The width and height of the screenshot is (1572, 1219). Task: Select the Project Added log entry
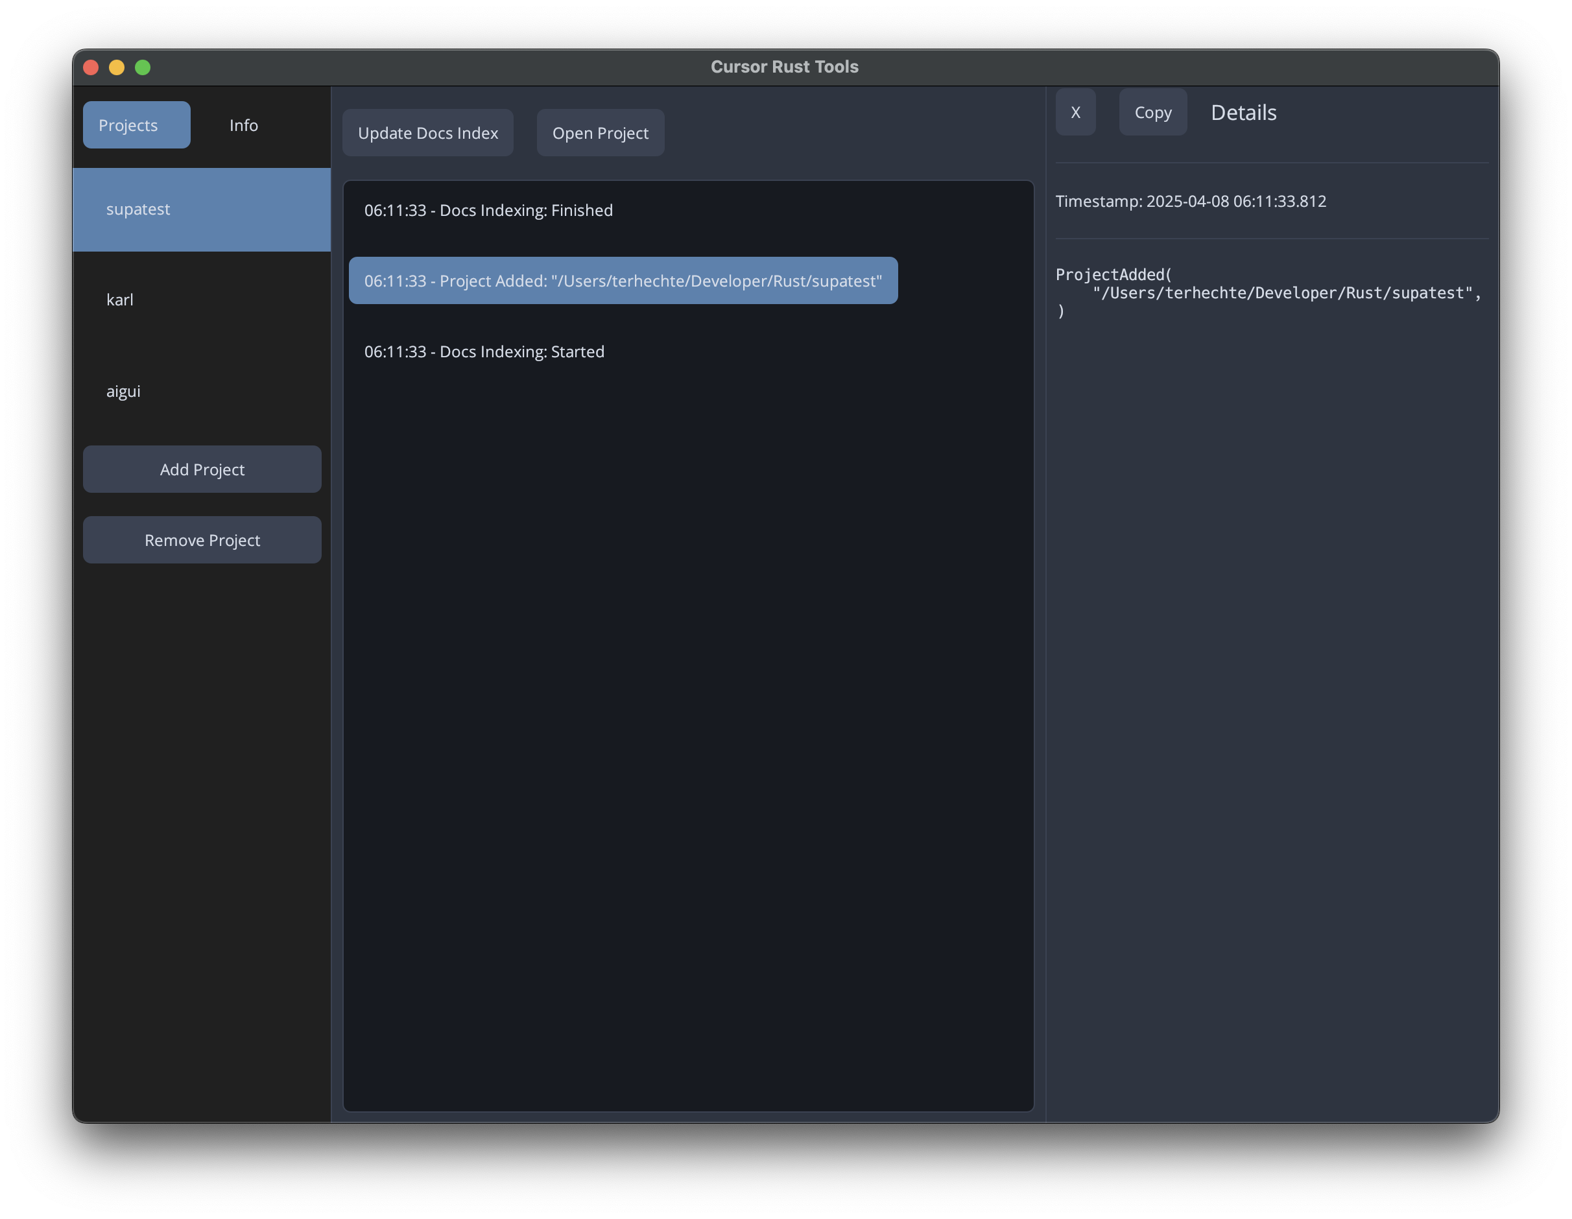click(x=623, y=281)
